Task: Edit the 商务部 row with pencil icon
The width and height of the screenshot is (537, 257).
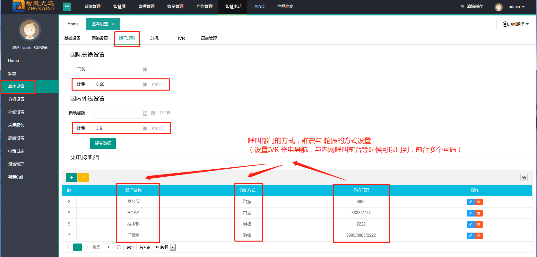Action: click(x=471, y=202)
